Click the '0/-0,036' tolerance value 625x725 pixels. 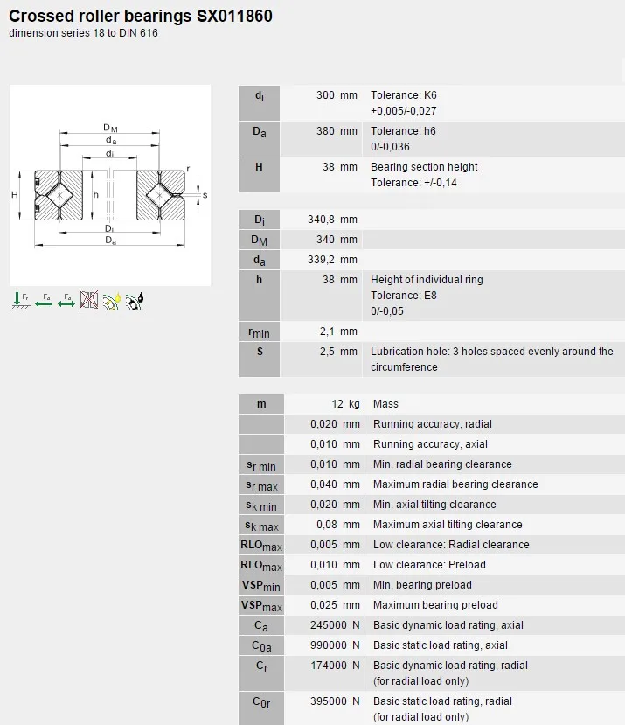(390, 147)
